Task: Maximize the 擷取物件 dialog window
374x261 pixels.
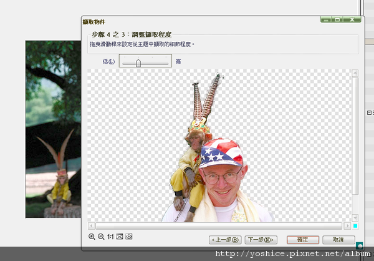Action: pos(337,19)
